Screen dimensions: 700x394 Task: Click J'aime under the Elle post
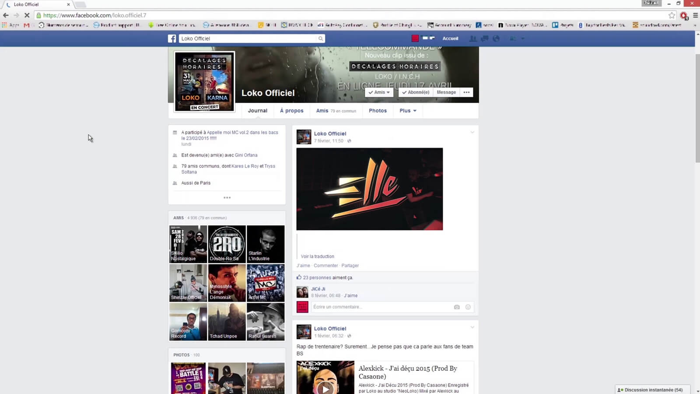pos(303,266)
